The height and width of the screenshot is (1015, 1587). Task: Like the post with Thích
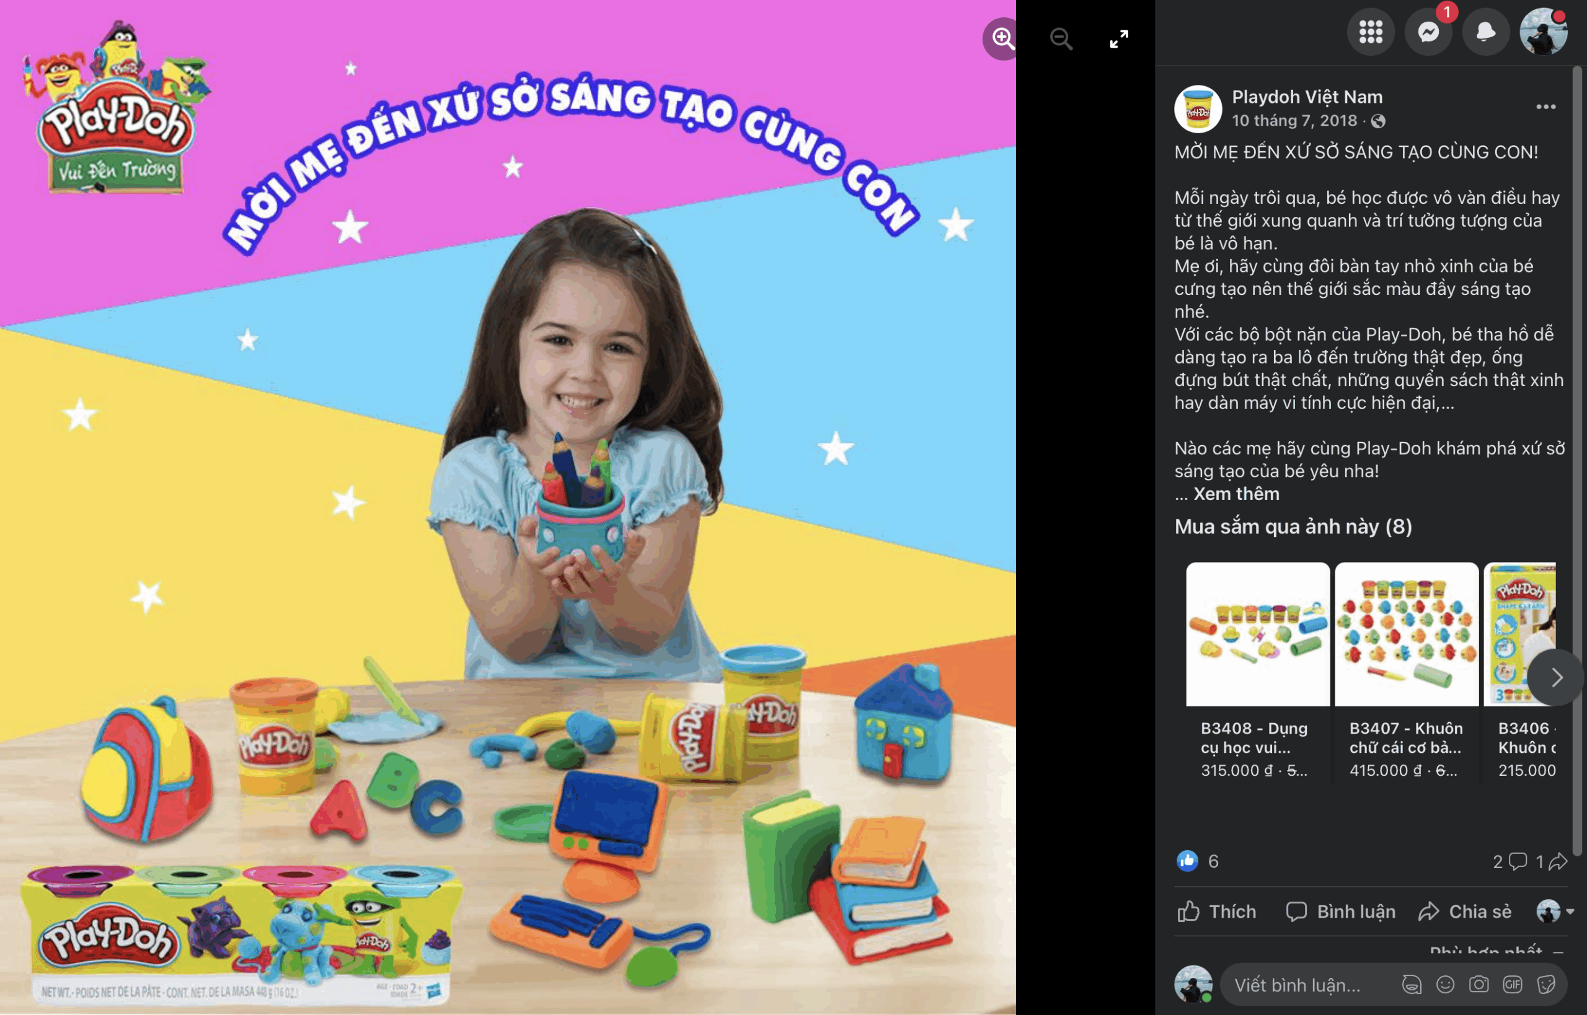coord(1216,912)
